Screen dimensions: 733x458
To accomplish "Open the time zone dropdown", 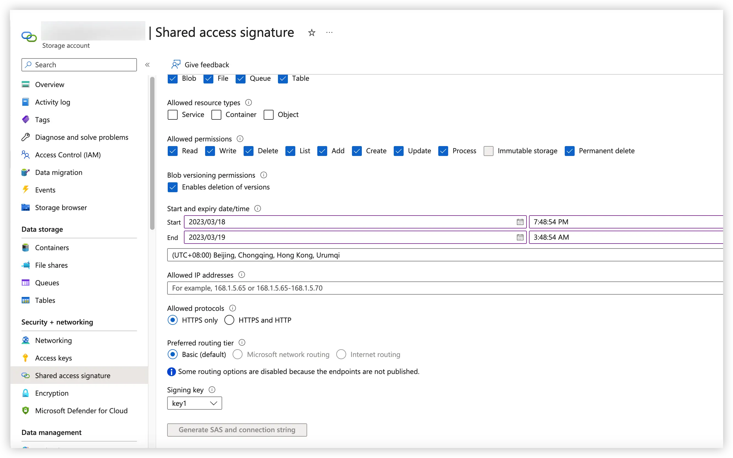I will 445,255.
